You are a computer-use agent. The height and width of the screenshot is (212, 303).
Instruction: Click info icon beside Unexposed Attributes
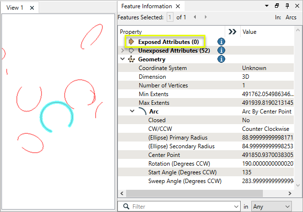coord(221,50)
